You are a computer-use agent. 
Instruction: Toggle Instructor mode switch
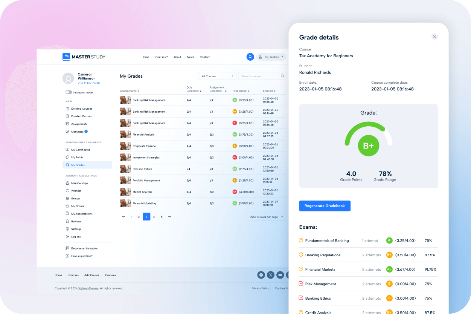(x=69, y=92)
